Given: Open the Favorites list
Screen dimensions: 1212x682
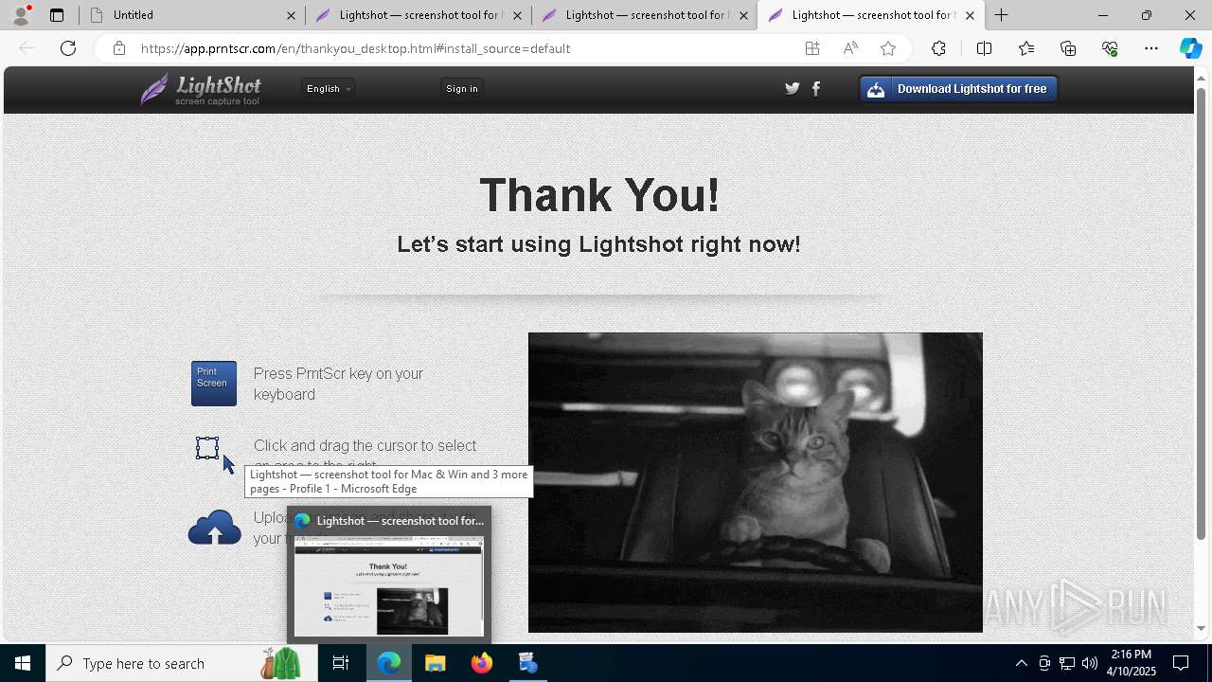Looking at the screenshot, I should [1026, 48].
